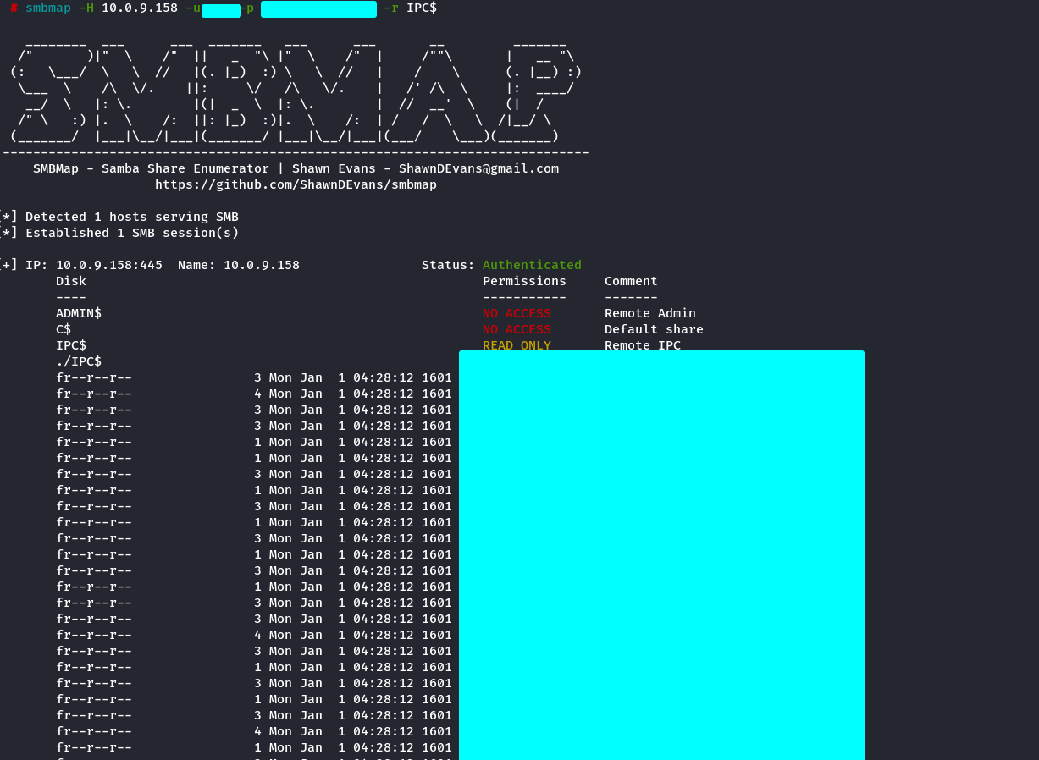
Task: Click the green Authenticated status text
Action: 532,265
